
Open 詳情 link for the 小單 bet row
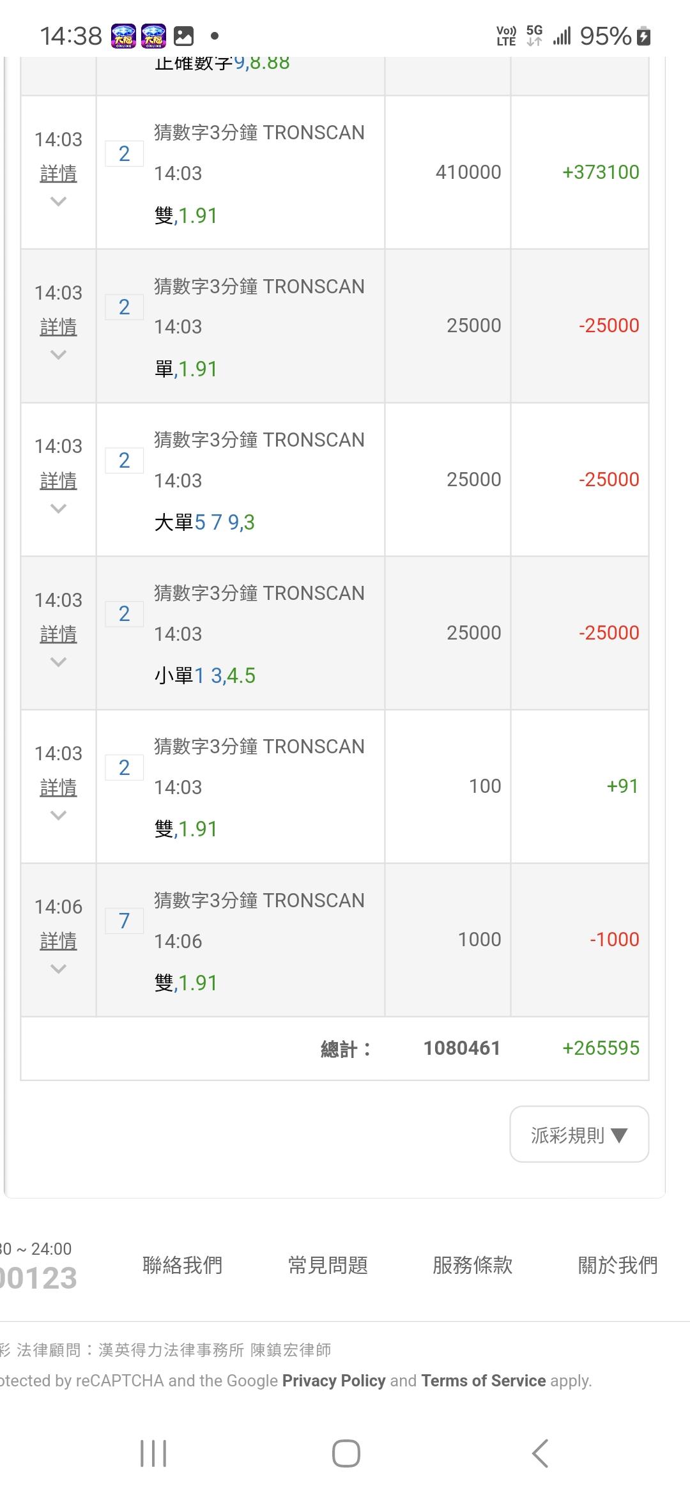(x=58, y=634)
